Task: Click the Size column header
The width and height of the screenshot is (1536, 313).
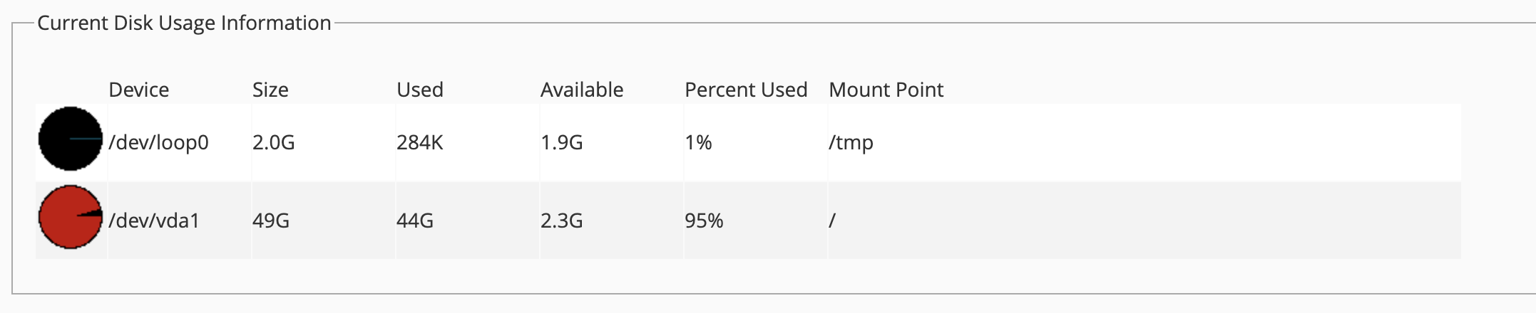Action: click(270, 90)
